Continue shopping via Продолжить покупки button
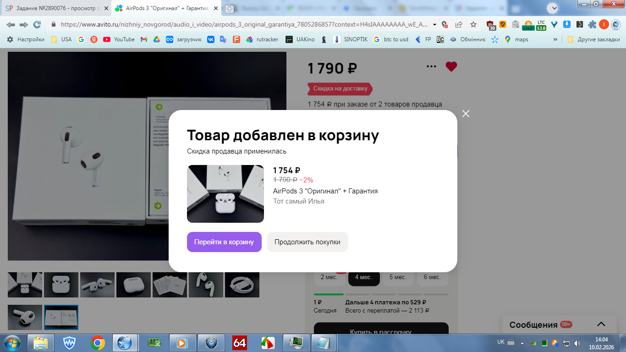Image resolution: width=626 pixels, height=352 pixels. click(308, 242)
